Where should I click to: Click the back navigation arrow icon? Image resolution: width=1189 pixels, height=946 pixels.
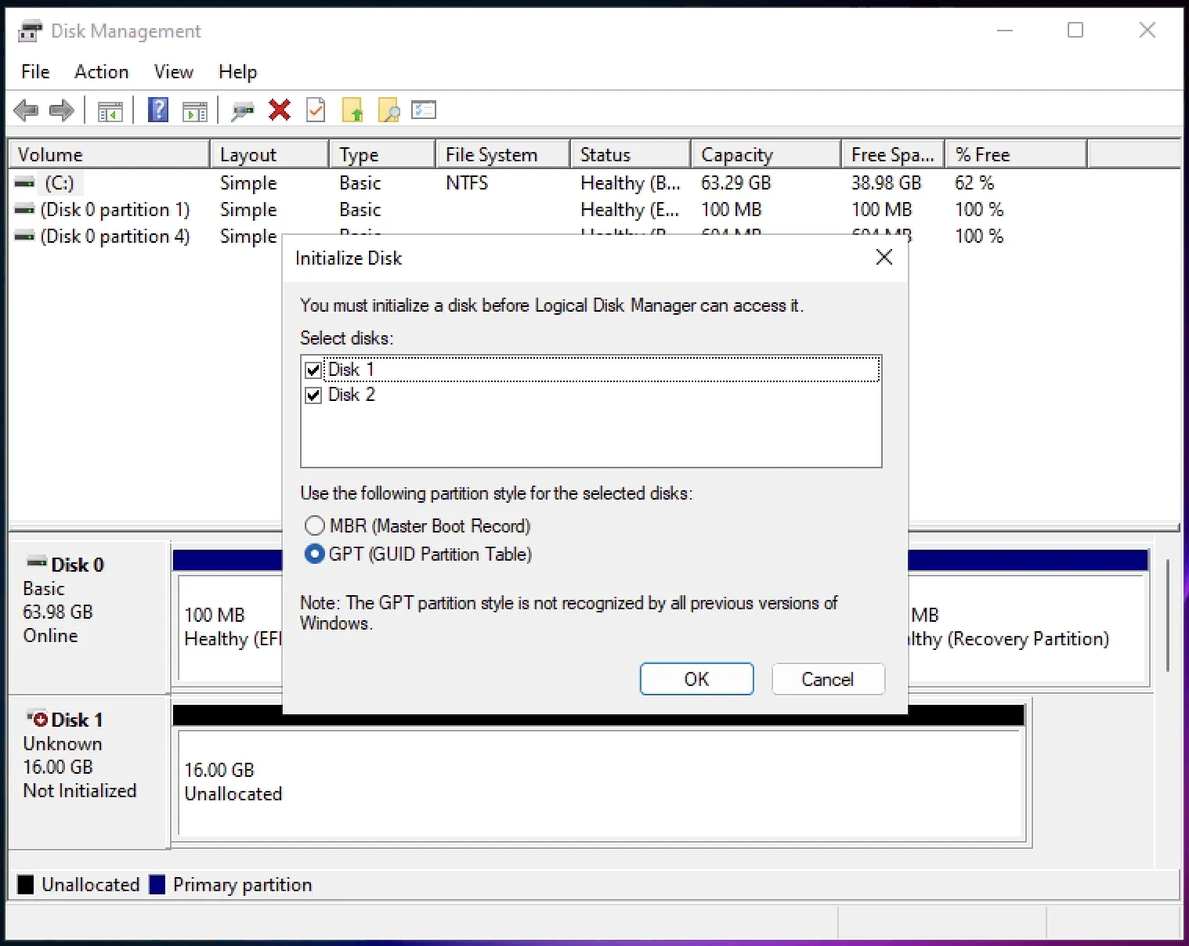click(x=26, y=110)
